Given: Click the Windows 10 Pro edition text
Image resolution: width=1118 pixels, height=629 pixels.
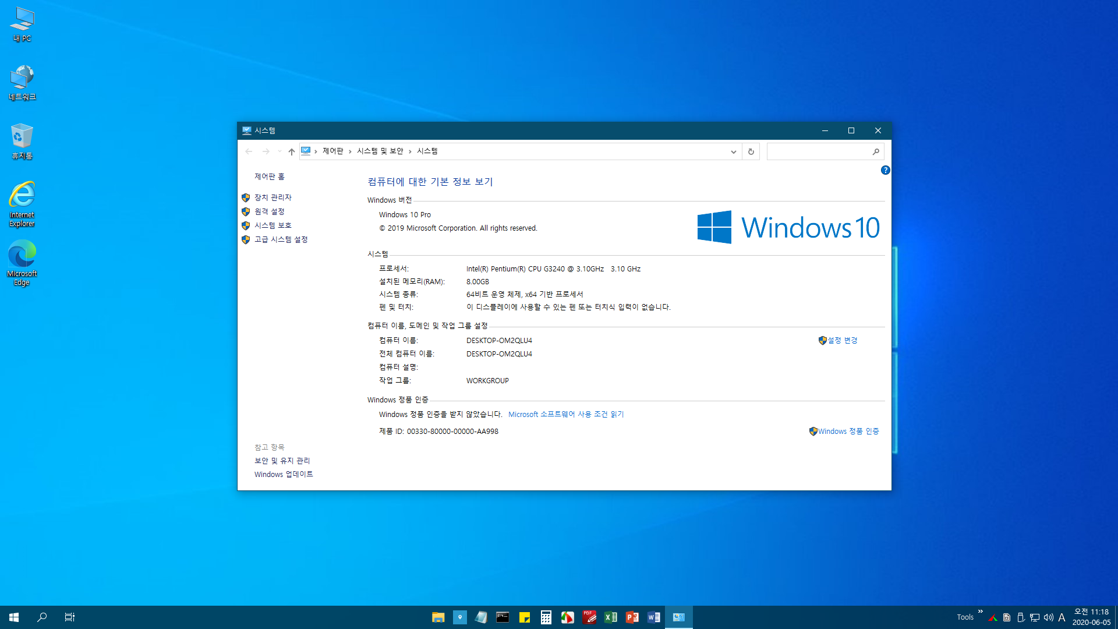Looking at the screenshot, I should (405, 215).
